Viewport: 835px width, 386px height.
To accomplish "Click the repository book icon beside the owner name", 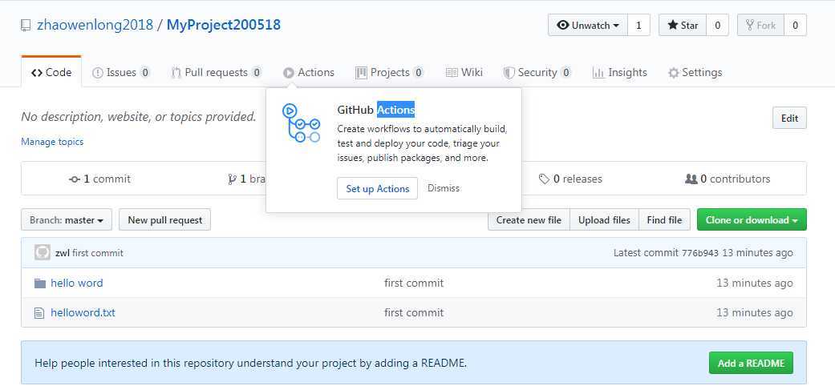I will pyautogui.click(x=26, y=25).
